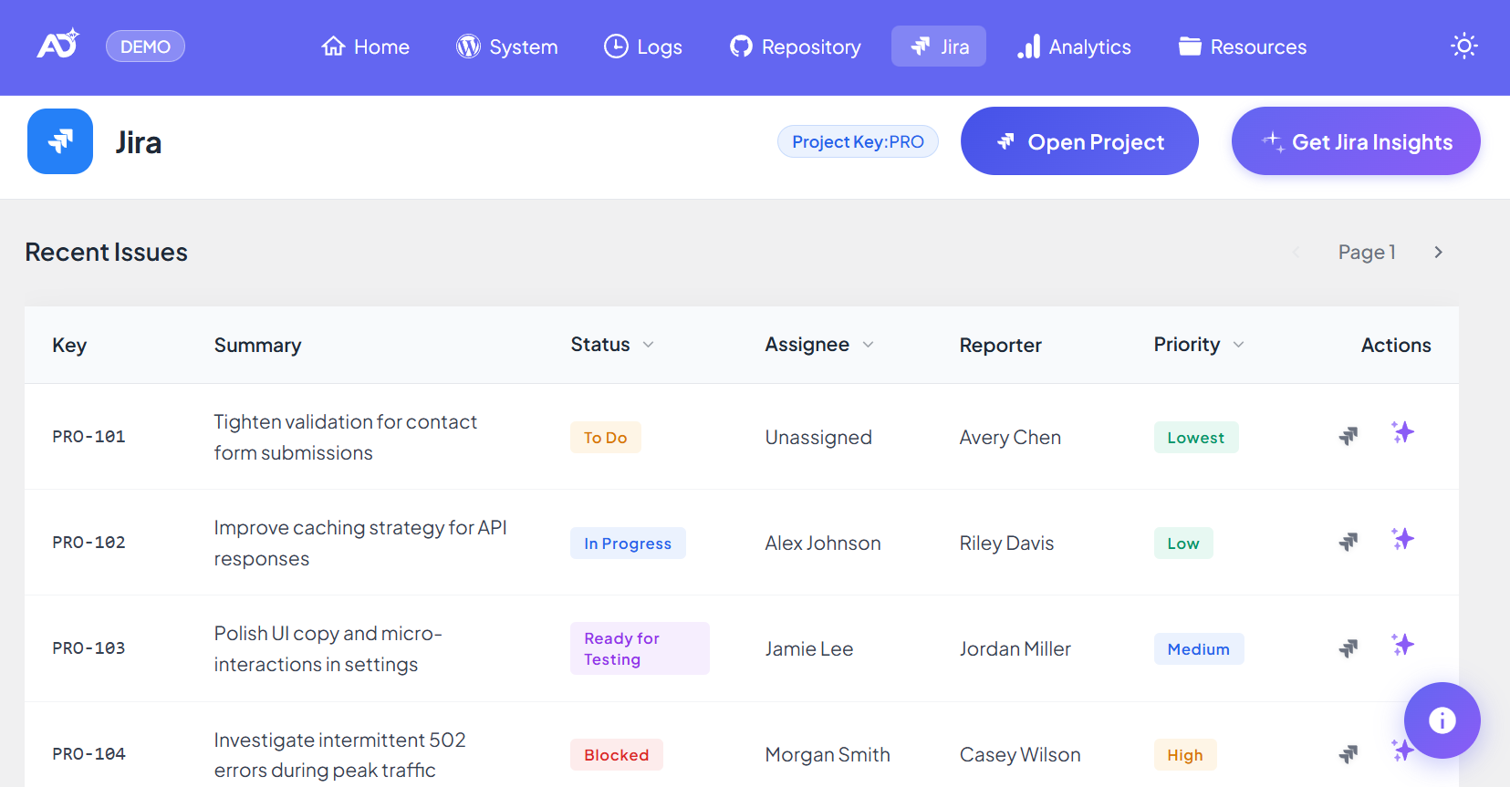1510x787 pixels.
Task: Click the AI sparkle icon for PRO-101
Action: [1402, 432]
